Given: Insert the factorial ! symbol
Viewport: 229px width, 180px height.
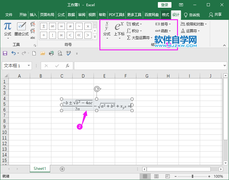Looking at the screenshot, I should click(x=53, y=35).
